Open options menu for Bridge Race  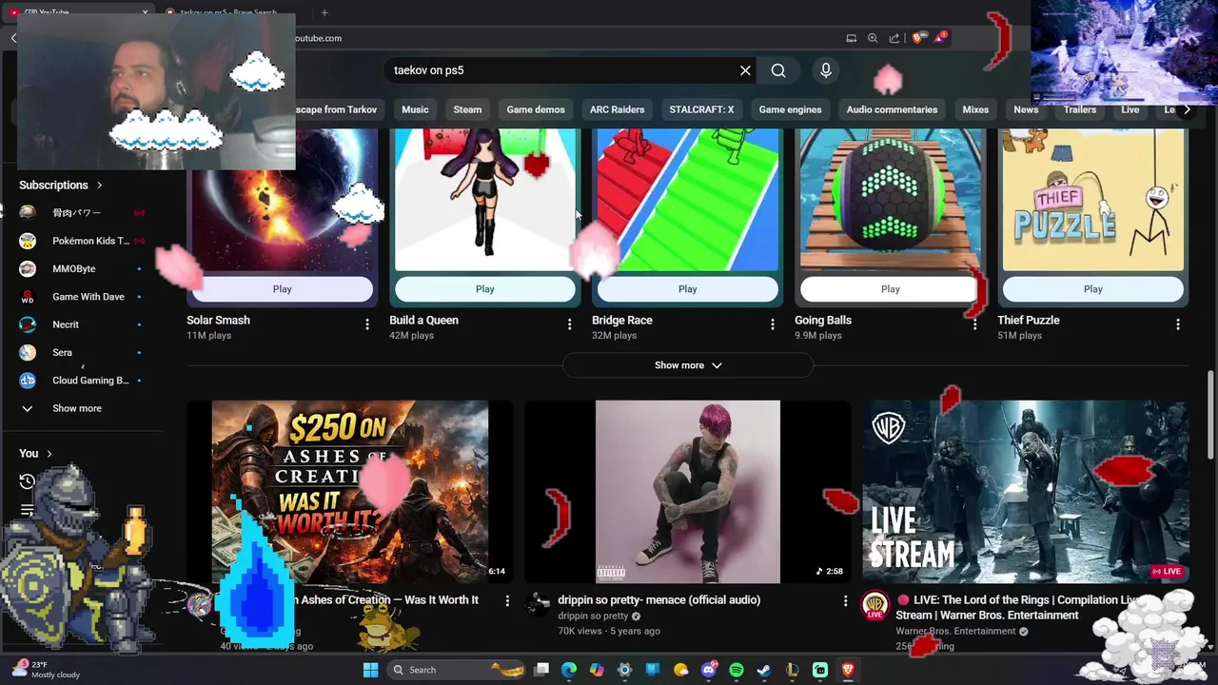point(773,324)
